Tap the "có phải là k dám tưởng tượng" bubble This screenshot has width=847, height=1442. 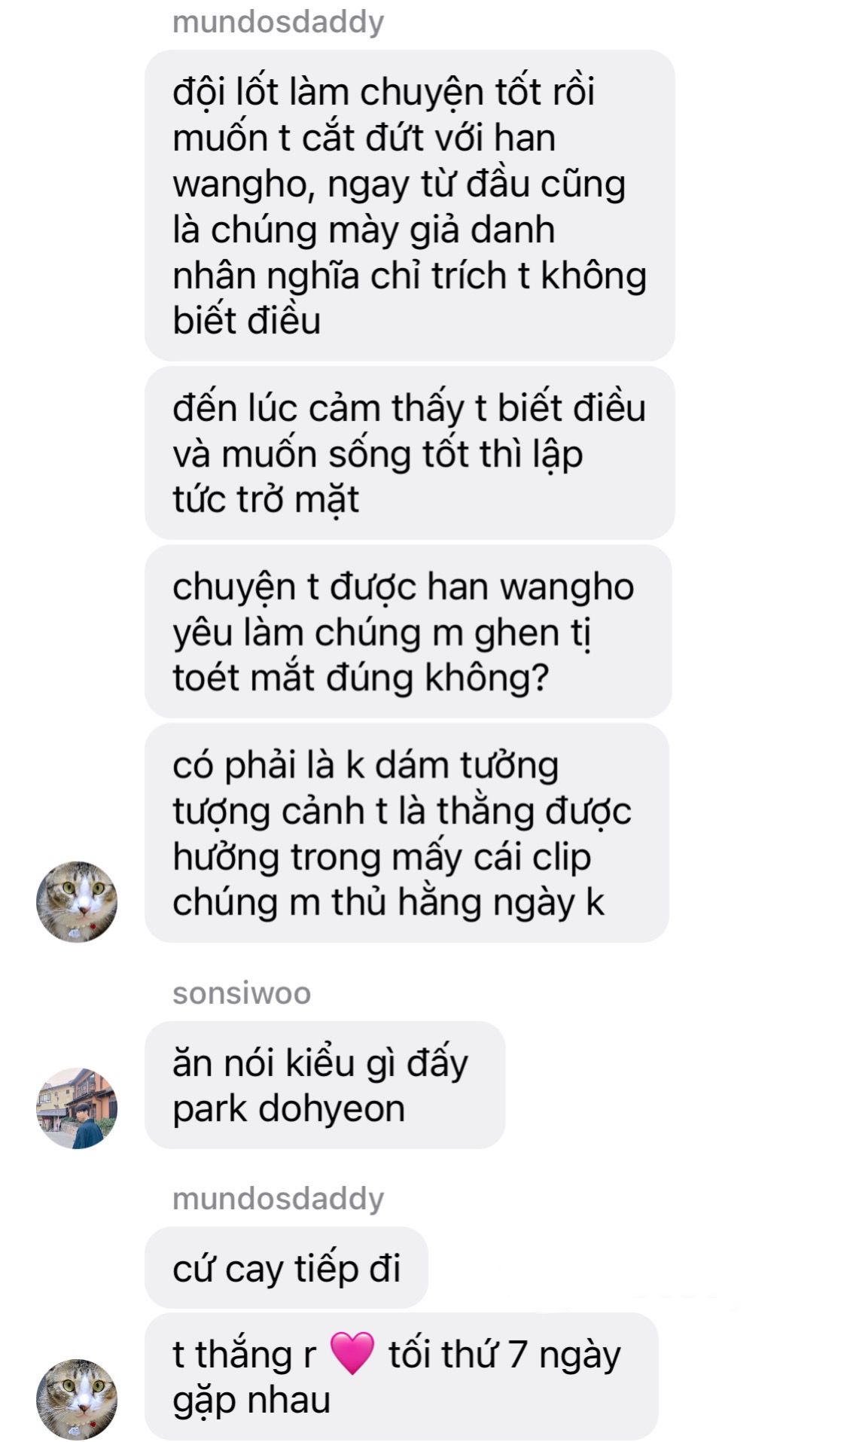coord(407,833)
